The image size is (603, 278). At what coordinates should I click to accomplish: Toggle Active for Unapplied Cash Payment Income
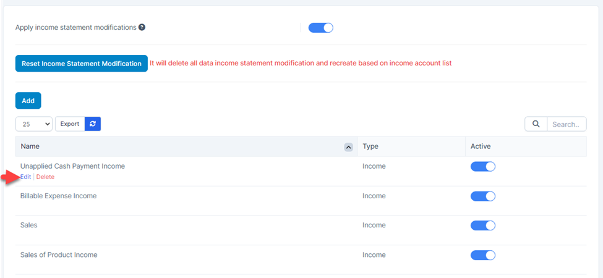pos(483,166)
